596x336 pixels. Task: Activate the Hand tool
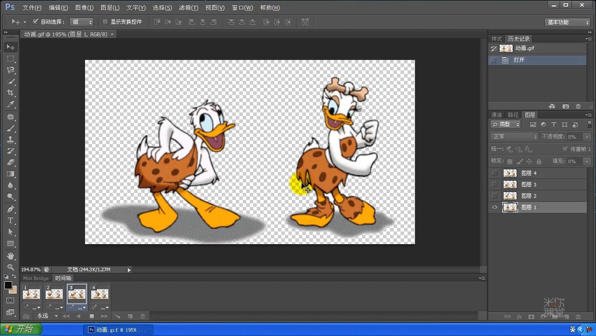11,255
